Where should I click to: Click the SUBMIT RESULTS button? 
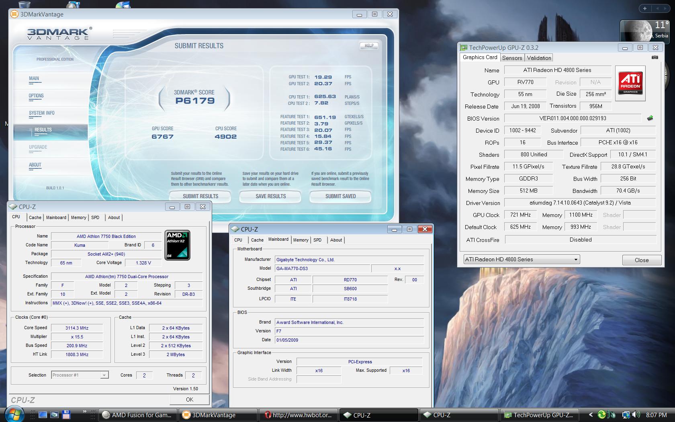200,196
